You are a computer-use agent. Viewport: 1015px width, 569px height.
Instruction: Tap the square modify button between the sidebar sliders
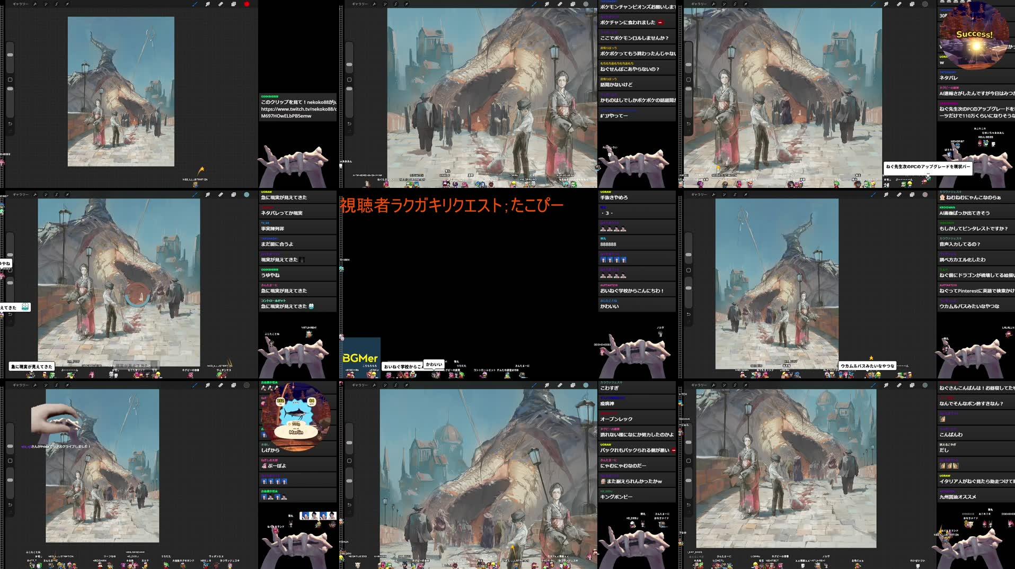click(10, 79)
